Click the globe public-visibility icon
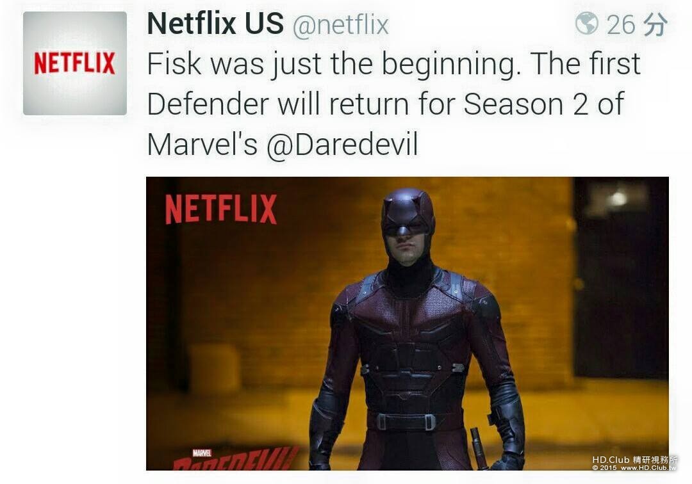The image size is (692, 484). [x=586, y=23]
